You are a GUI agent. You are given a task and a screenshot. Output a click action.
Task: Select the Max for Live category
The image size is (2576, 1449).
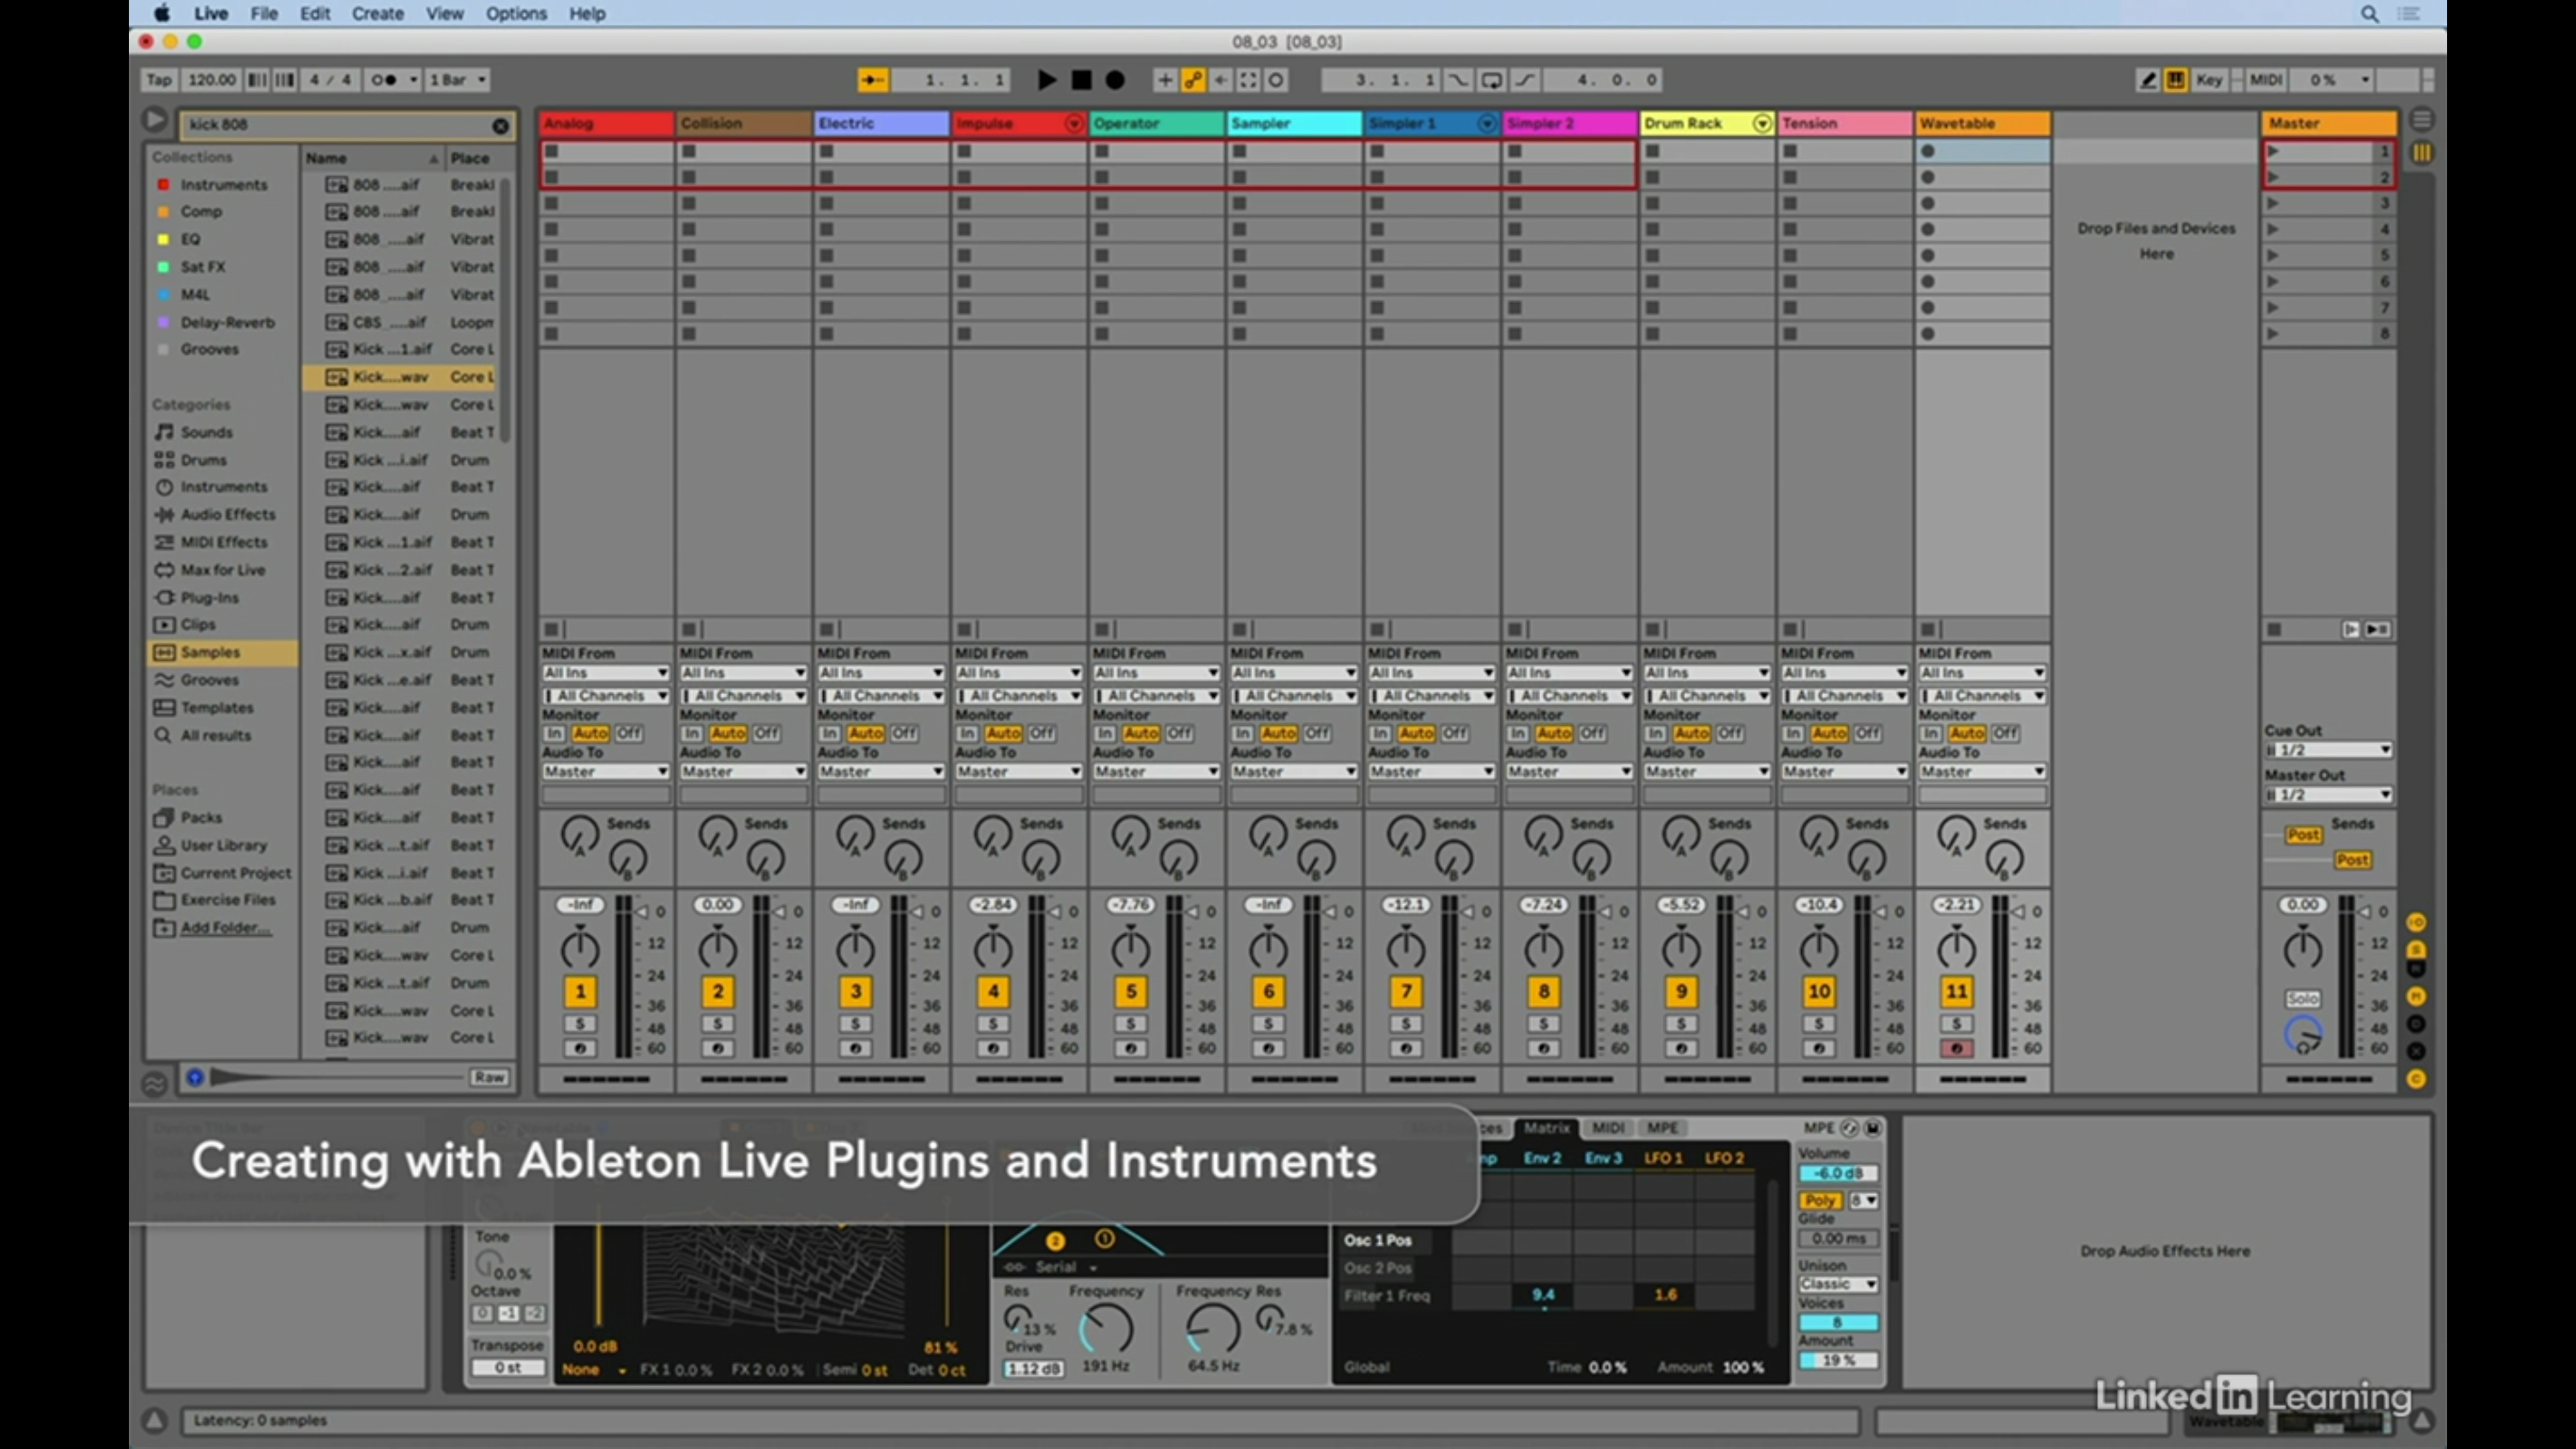(222, 570)
